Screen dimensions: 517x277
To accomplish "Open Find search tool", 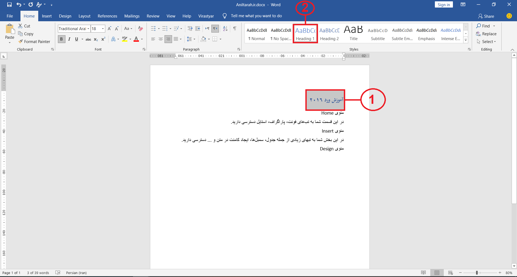I will pyautogui.click(x=483, y=26).
